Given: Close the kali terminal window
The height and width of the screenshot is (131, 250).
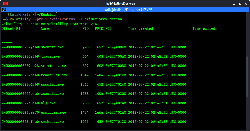Looking at the screenshot, I should [x=246, y=4].
